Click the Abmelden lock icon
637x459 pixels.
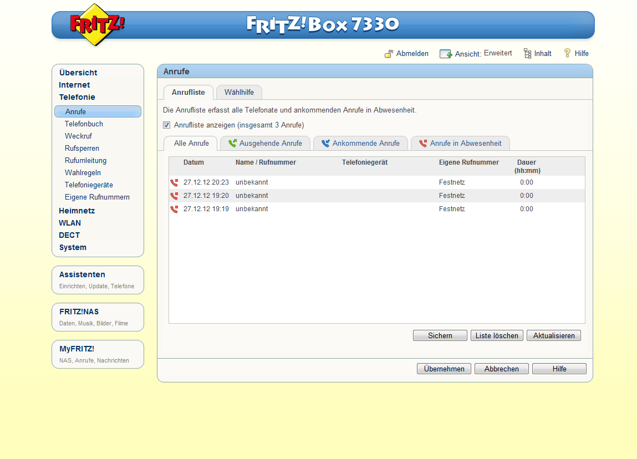point(389,54)
